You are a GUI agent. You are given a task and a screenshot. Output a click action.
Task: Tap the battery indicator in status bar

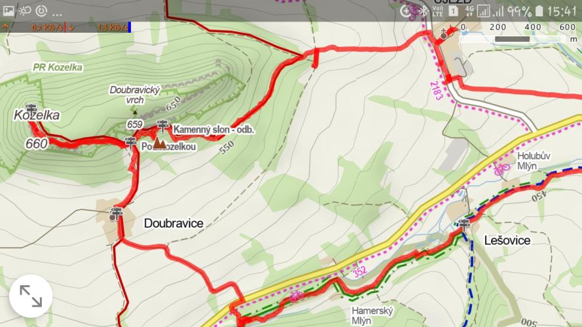[539, 10]
